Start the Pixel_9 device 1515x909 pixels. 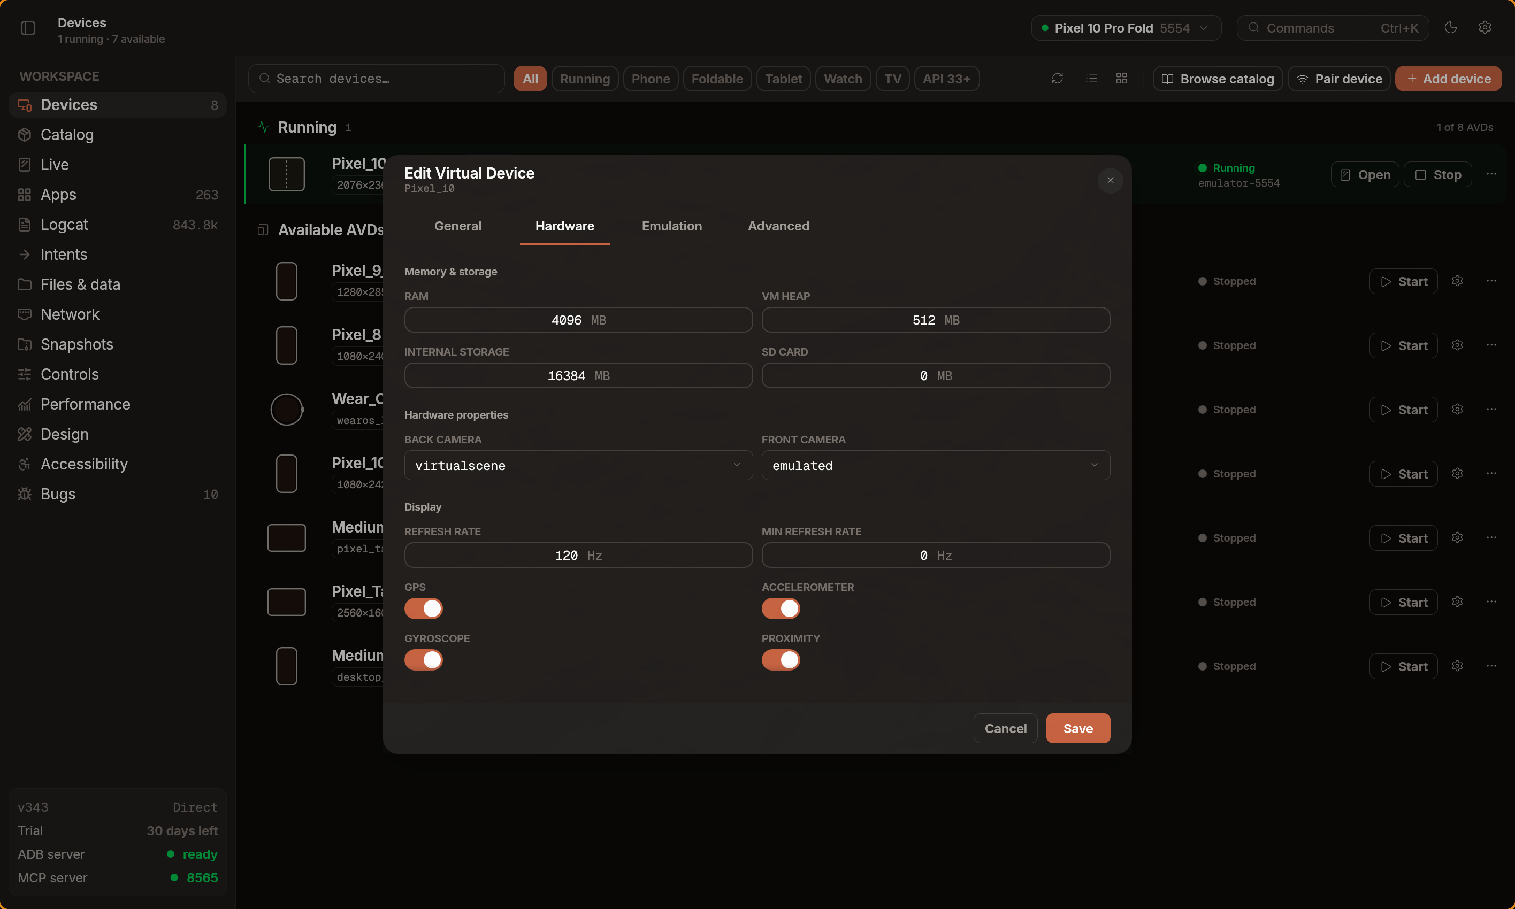tap(1404, 282)
